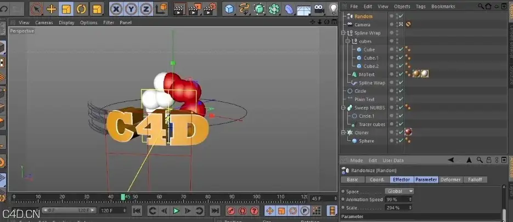The width and height of the screenshot is (513, 222).
Task: Switch to the Falloff tab
Action: click(475, 179)
